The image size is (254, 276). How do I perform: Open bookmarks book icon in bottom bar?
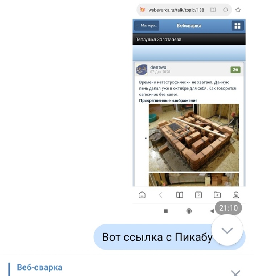180,195
